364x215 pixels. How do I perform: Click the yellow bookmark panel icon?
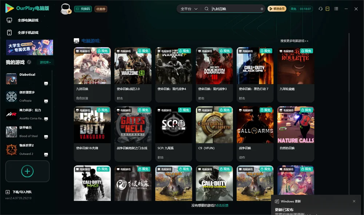[328, 9]
